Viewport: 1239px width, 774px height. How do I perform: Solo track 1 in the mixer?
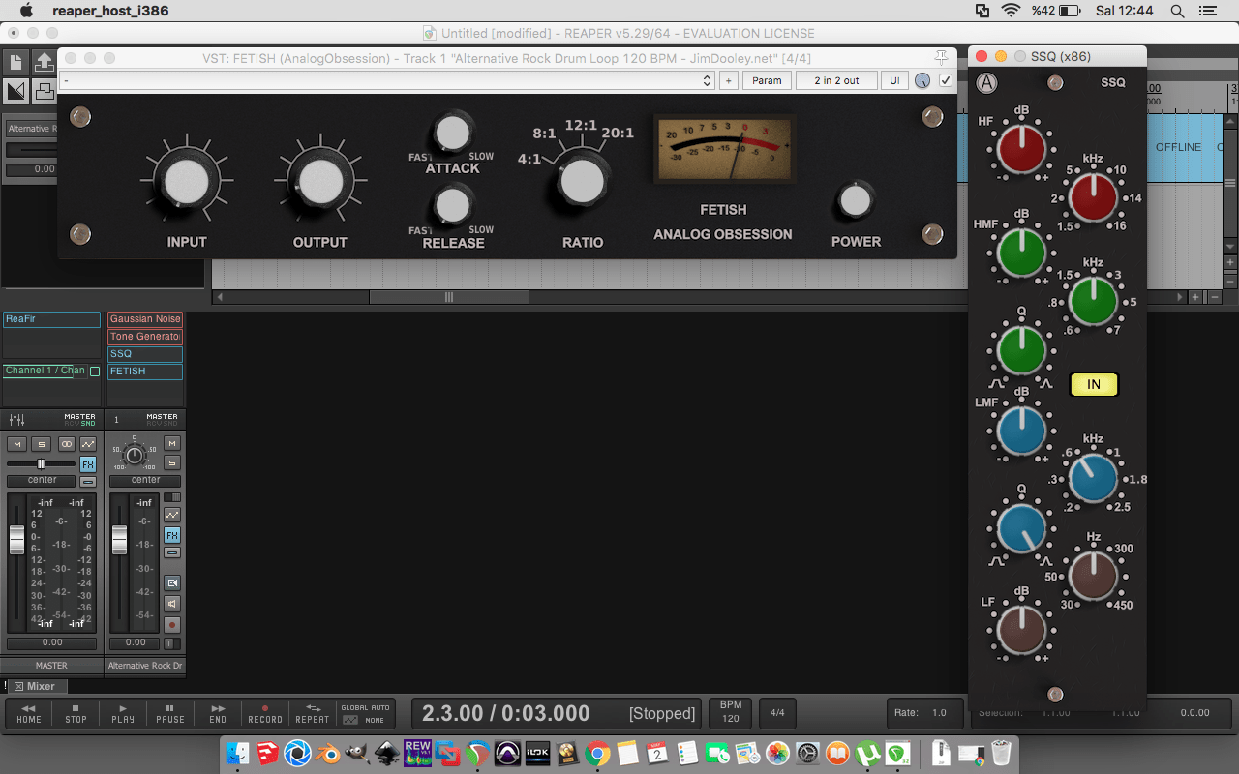pyautogui.click(x=172, y=462)
